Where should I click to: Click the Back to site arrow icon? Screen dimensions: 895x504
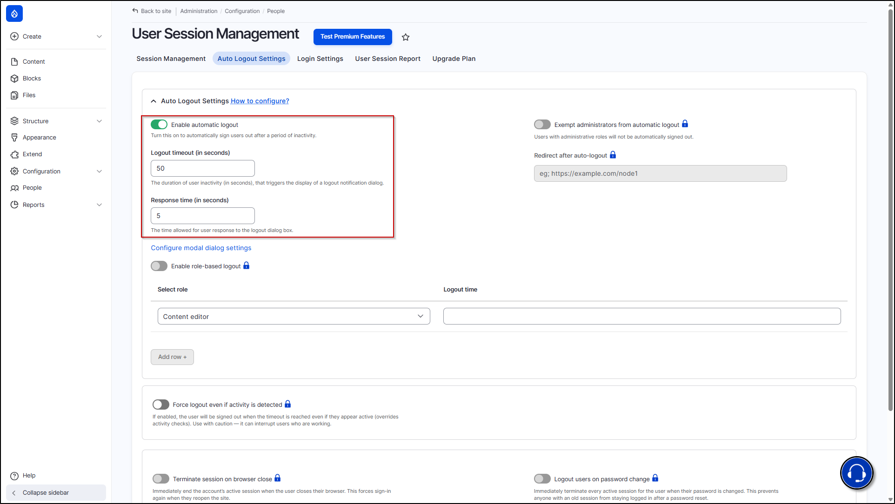pos(135,11)
